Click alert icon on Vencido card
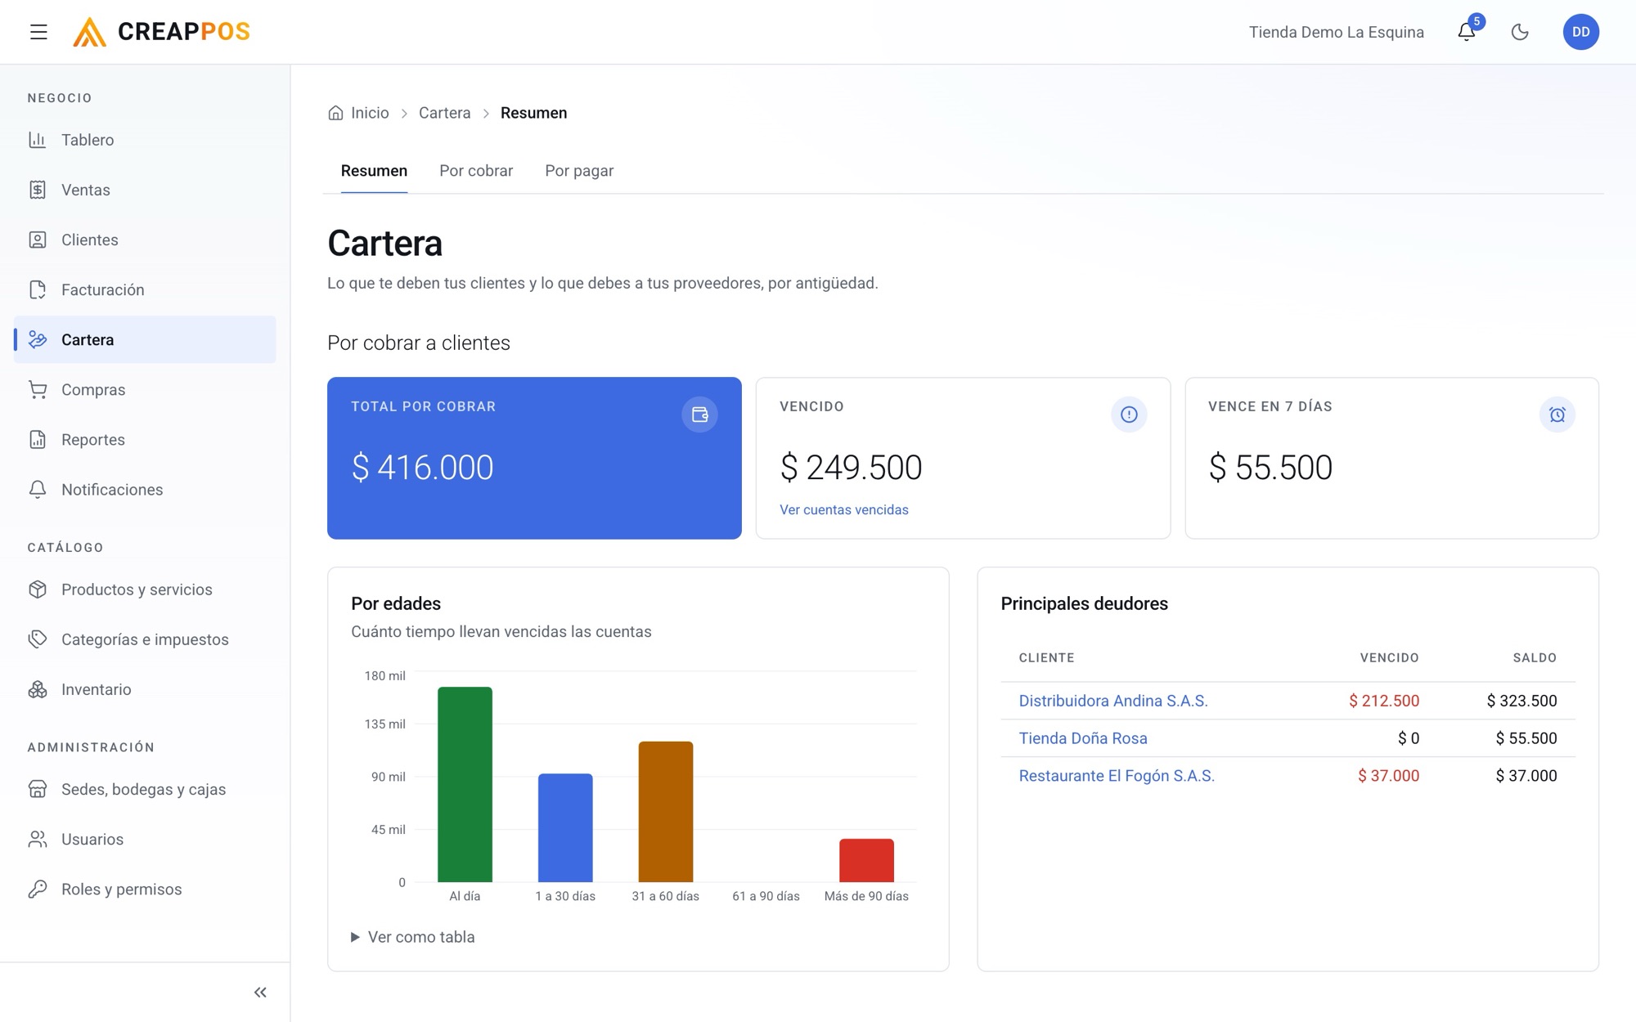 pos(1129,415)
